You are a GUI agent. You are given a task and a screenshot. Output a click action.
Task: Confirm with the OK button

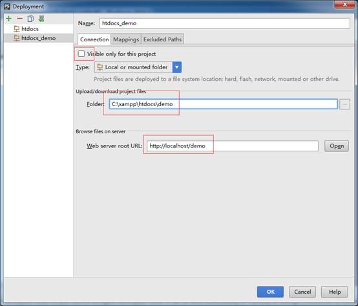(x=270, y=292)
